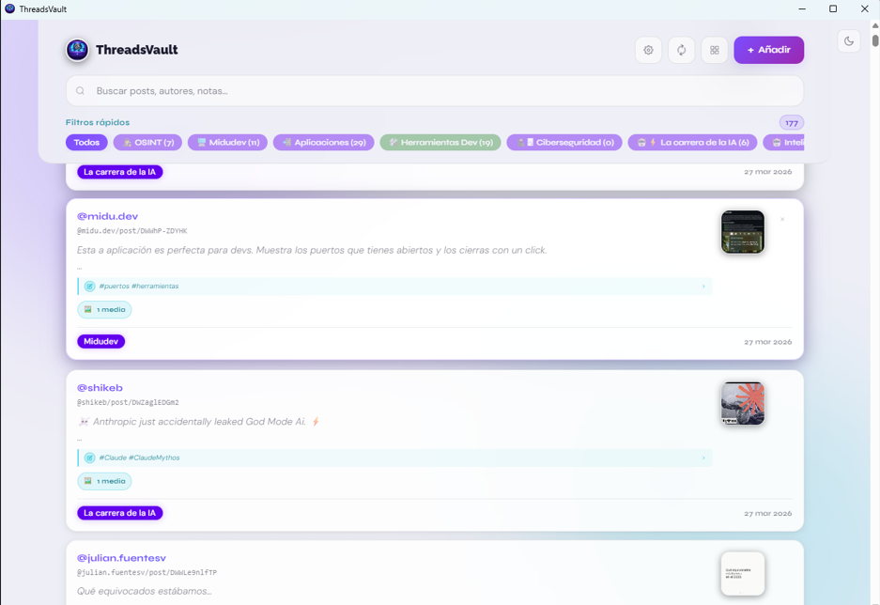This screenshot has height=605, width=880.
Task: Open @midu.dev author link
Action: click(x=107, y=216)
